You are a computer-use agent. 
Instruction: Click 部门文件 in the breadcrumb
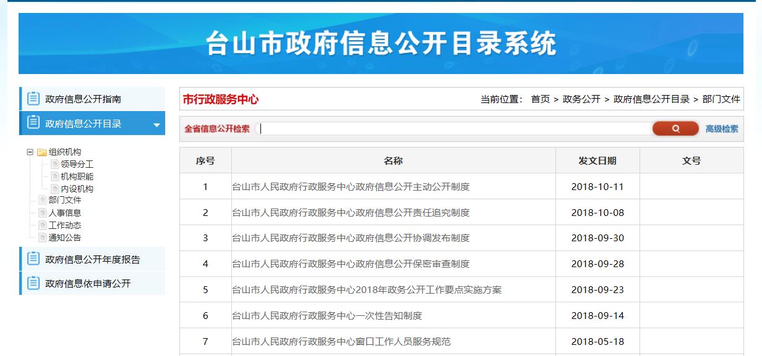(721, 99)
